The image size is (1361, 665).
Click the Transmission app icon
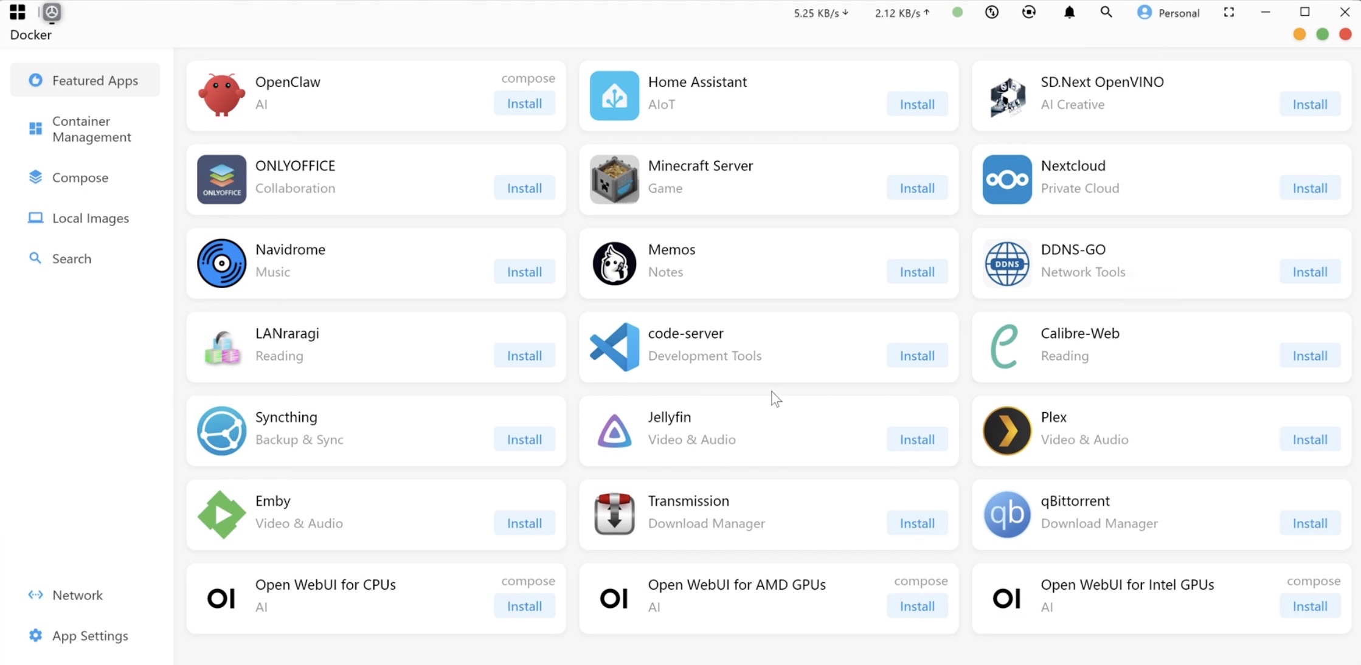pyautogui.click(x=614, y=514)
